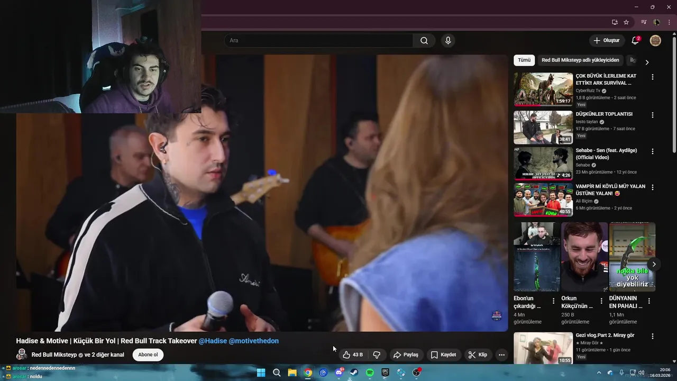Focus the Ara search field
The image size is (677, 381).
(x=319, y=41)
